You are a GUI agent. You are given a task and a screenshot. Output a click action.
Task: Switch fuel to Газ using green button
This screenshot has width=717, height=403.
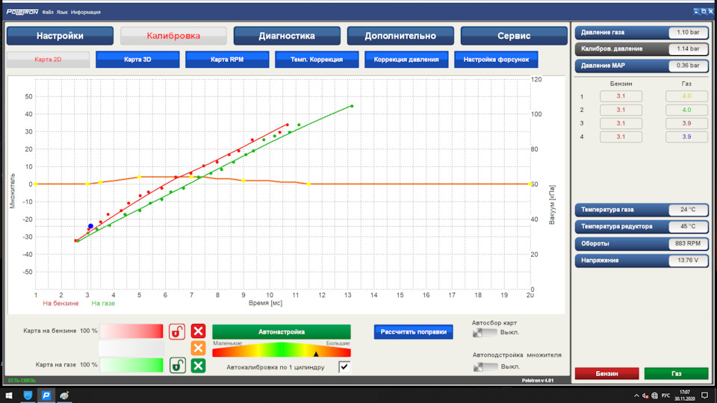(676, 373)
